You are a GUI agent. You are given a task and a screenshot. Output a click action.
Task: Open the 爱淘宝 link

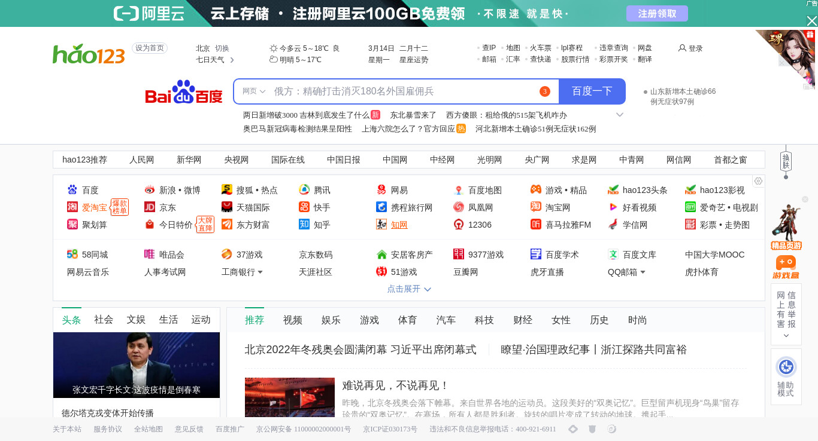pos(95,207)
